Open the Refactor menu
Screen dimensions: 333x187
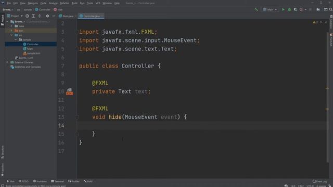65,3
